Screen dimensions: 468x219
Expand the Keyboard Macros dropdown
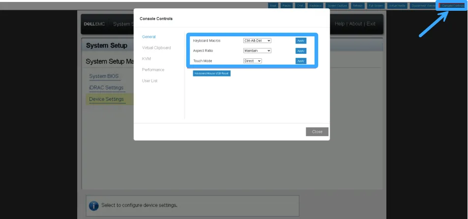[x=257, y=41]
